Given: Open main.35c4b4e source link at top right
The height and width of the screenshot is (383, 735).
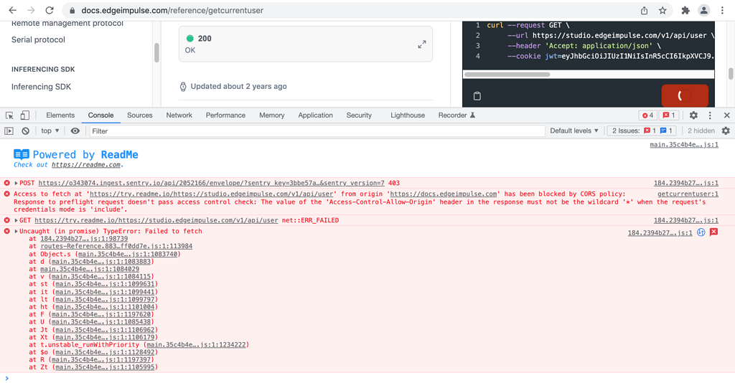Looking at the screenshot, I should [x=684, y=145].
